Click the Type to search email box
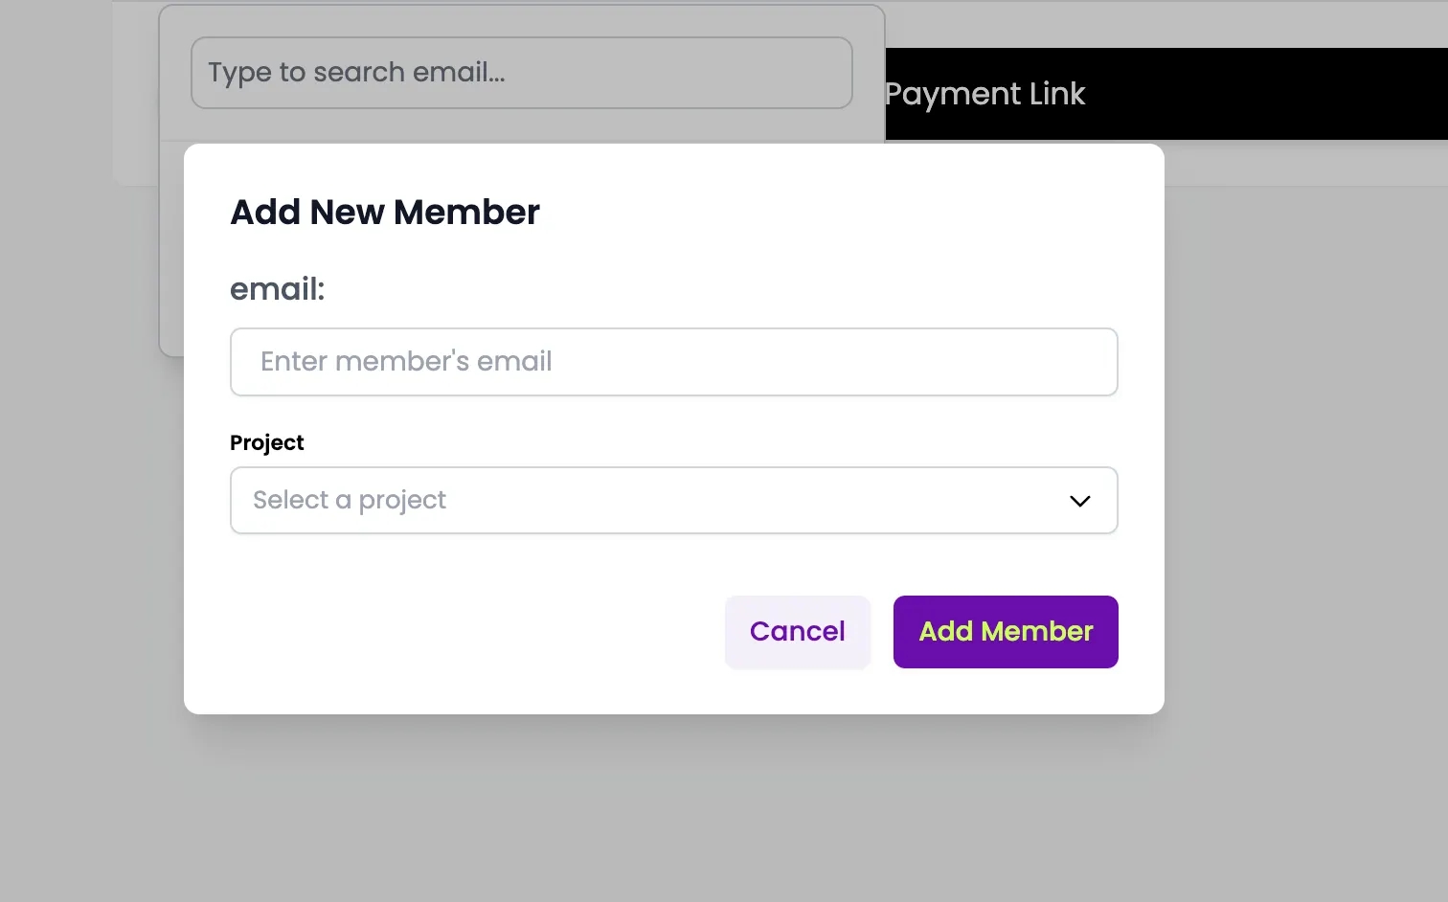 [521, 73]
